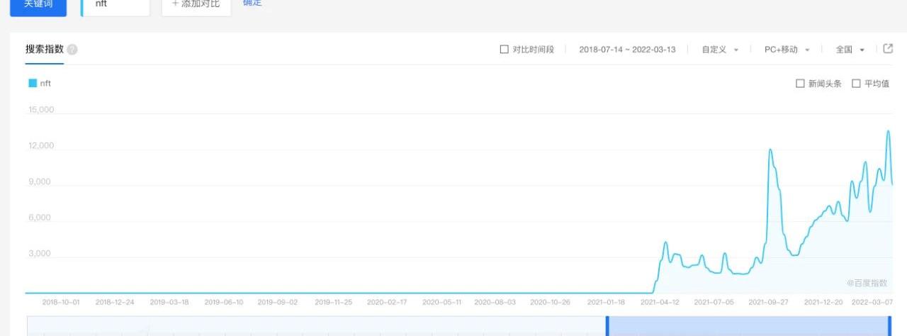Click the 确定 link
Image resolution: width=907 pixels, height=336 pixels.
click(x=252, y=4)
